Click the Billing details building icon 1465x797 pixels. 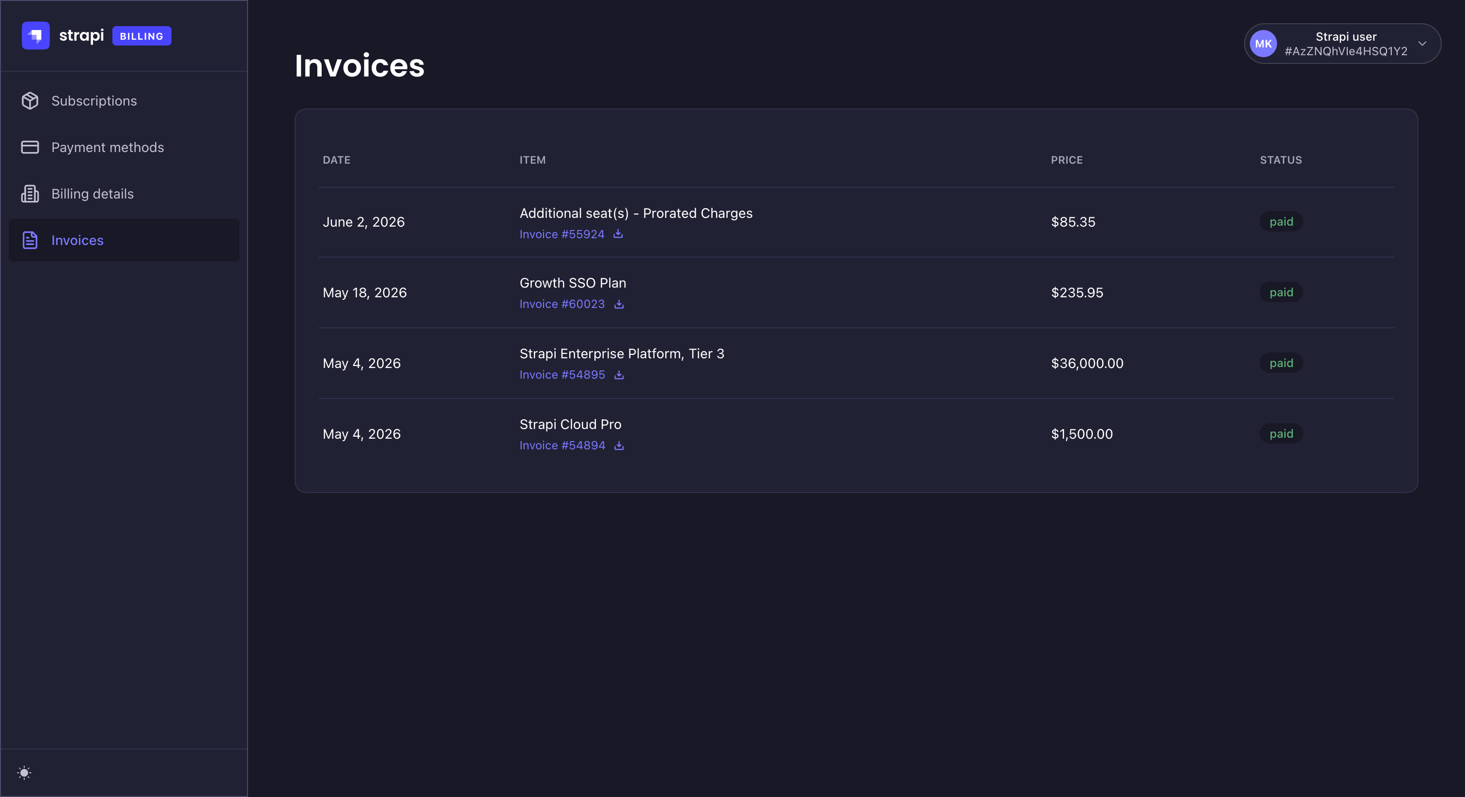(30, 194)
